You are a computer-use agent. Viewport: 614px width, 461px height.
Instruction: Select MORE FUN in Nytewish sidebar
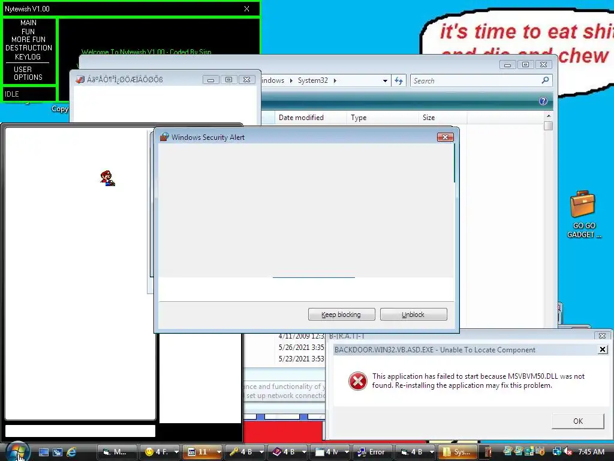(x=28, y=40)
